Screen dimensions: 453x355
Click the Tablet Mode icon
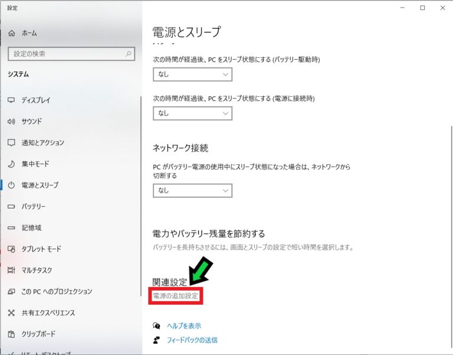[x=11, y=249]
